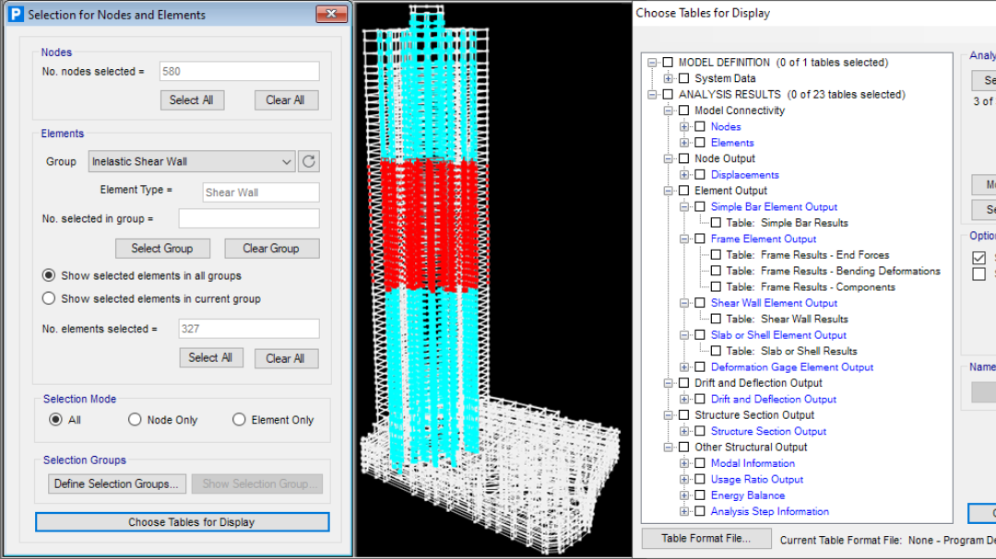
Task: Close the Selection for Nodes and Elements dialog
Action: (330, 15)
